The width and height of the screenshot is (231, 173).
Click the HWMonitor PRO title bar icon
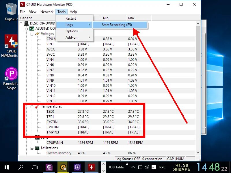click(x=23, y=4)
